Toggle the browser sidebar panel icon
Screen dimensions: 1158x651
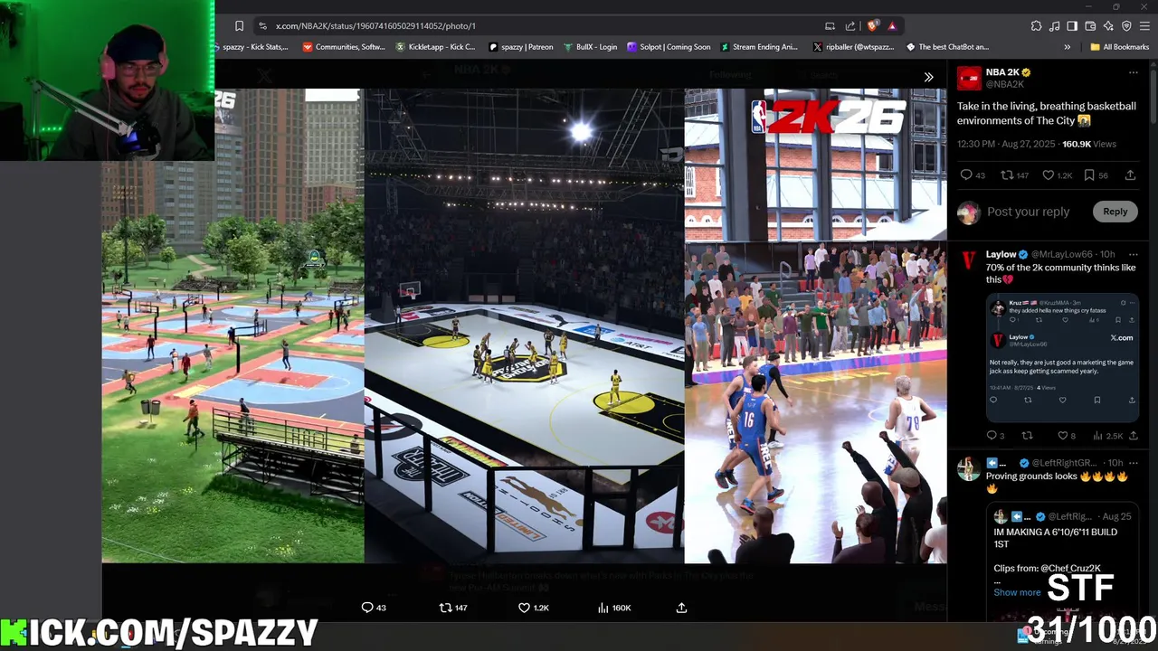click(1072, 25)
